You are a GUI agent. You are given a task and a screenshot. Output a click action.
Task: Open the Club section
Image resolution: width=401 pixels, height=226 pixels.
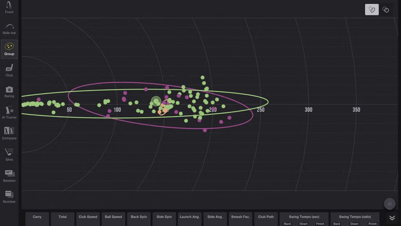click(9, 71)
